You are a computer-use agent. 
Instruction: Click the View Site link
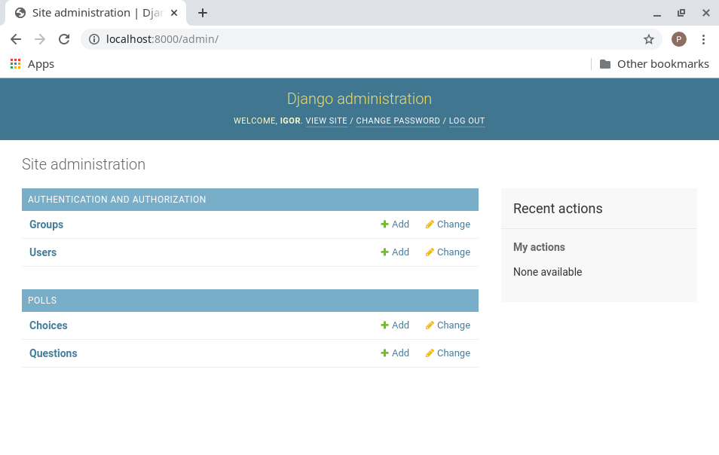(326, 121)
